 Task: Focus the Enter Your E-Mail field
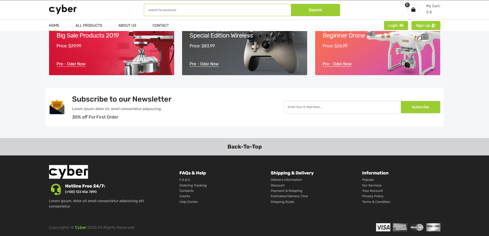click(x=342, y=107)
